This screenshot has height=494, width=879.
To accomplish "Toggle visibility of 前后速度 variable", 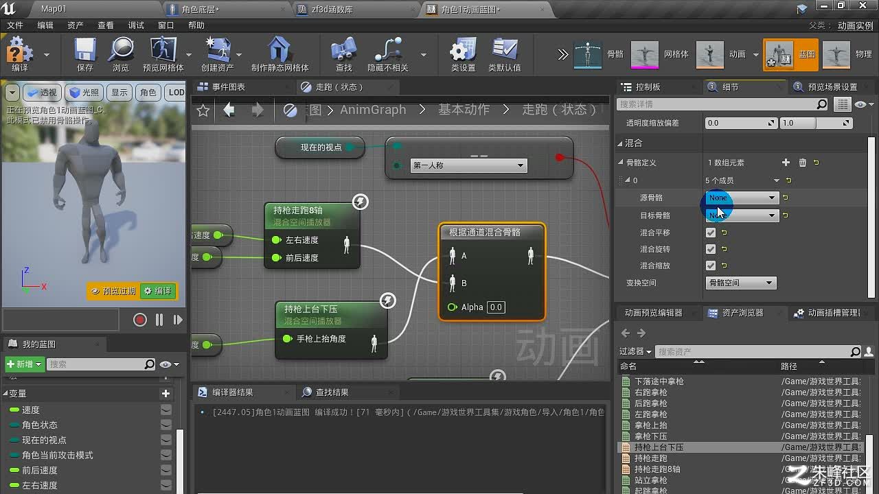I will 165,470.
